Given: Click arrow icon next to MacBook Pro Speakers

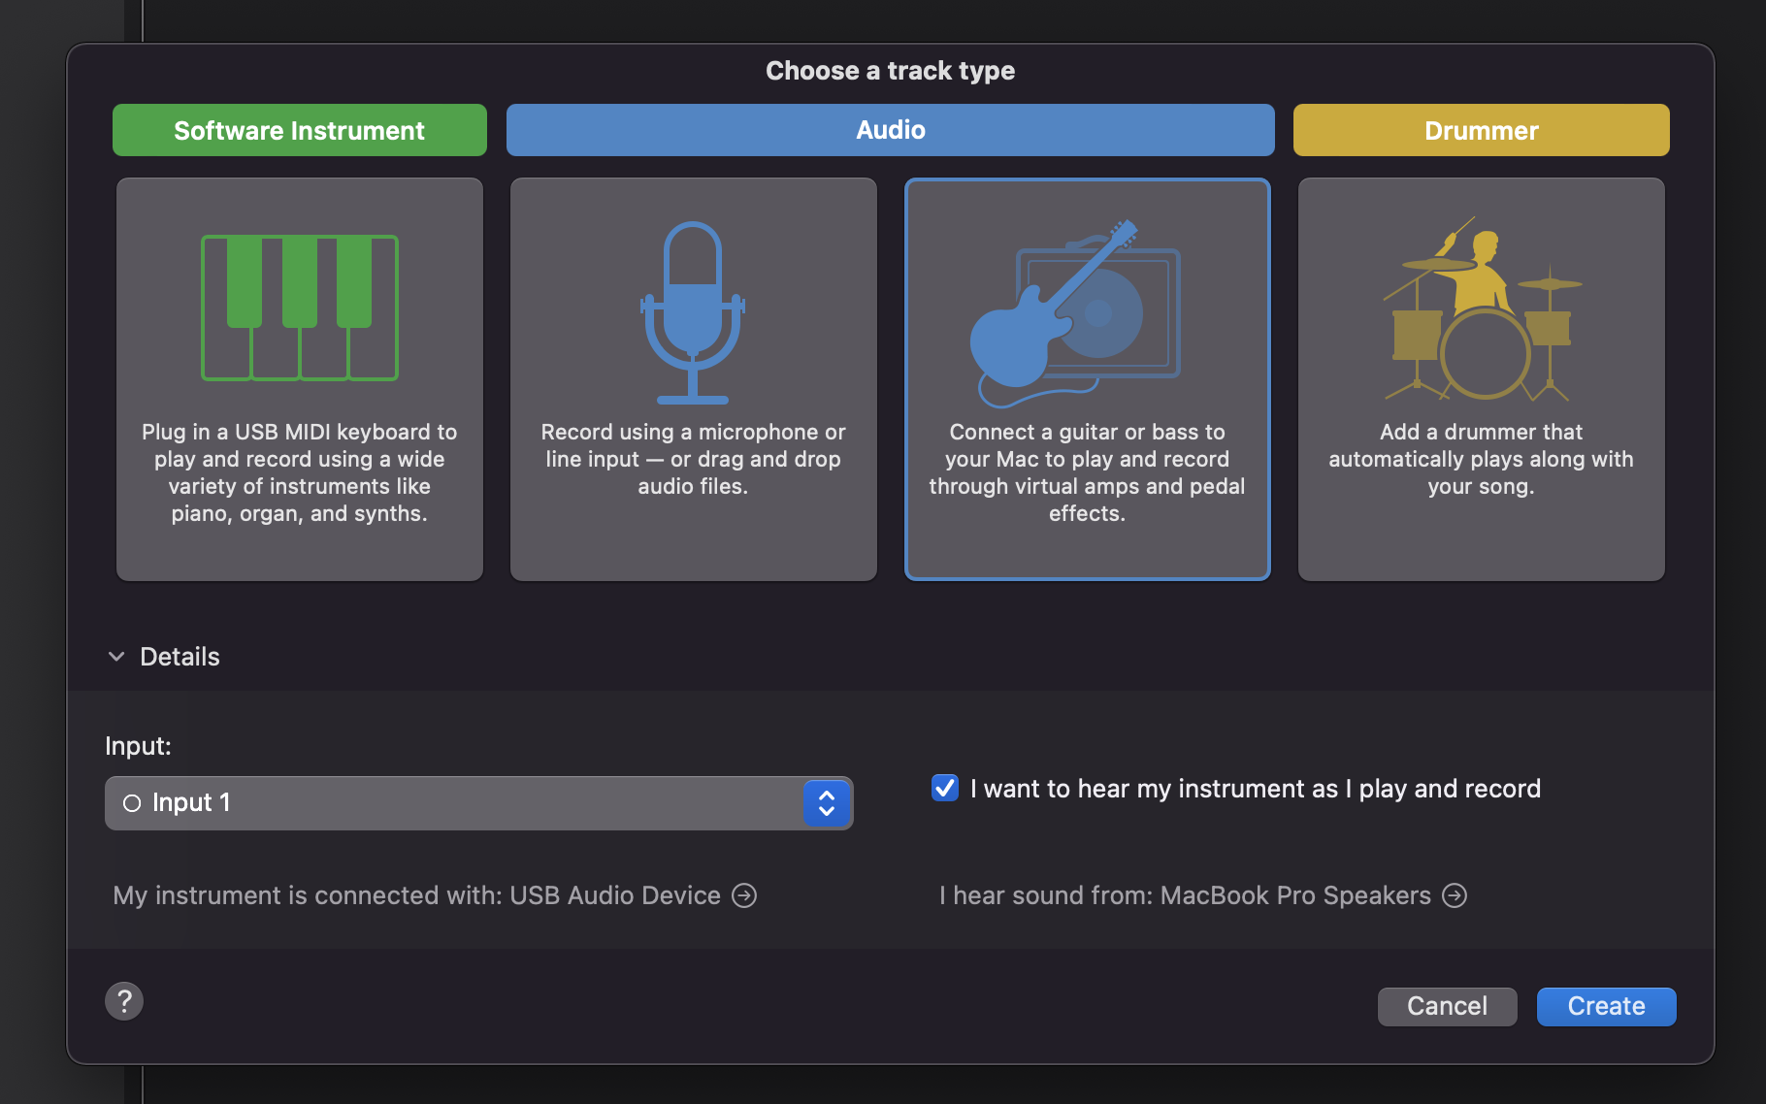Looking at the screenshot, I should [x=1455, y=895].
